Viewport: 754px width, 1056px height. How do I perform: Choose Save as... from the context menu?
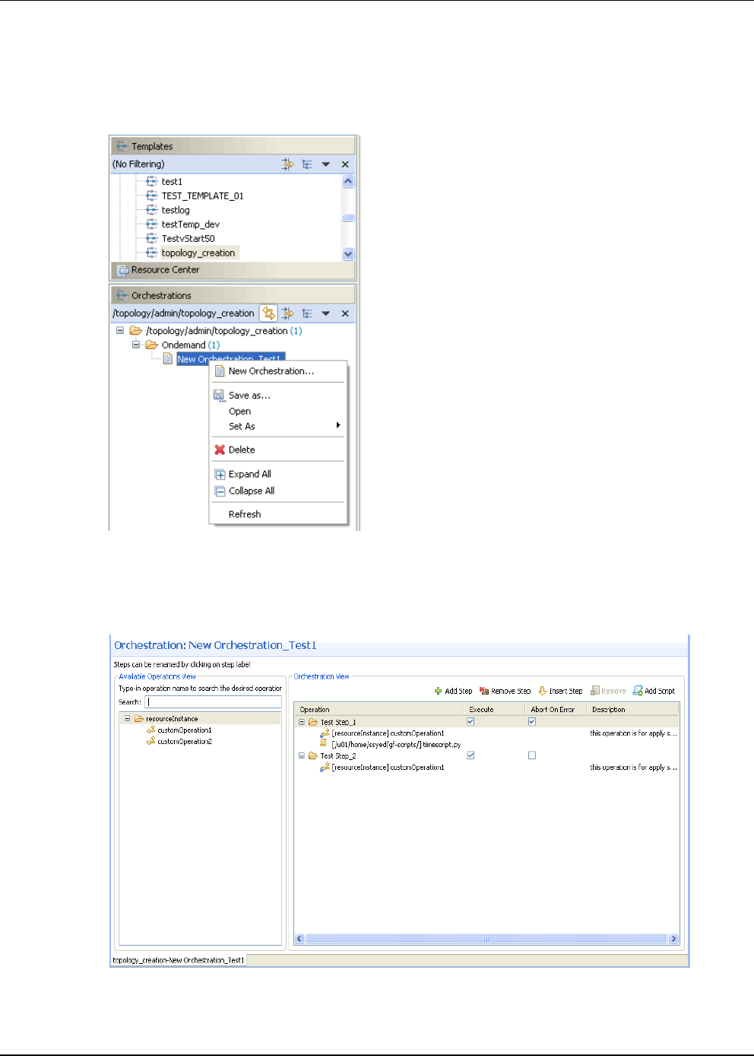(x=278, y=396)
